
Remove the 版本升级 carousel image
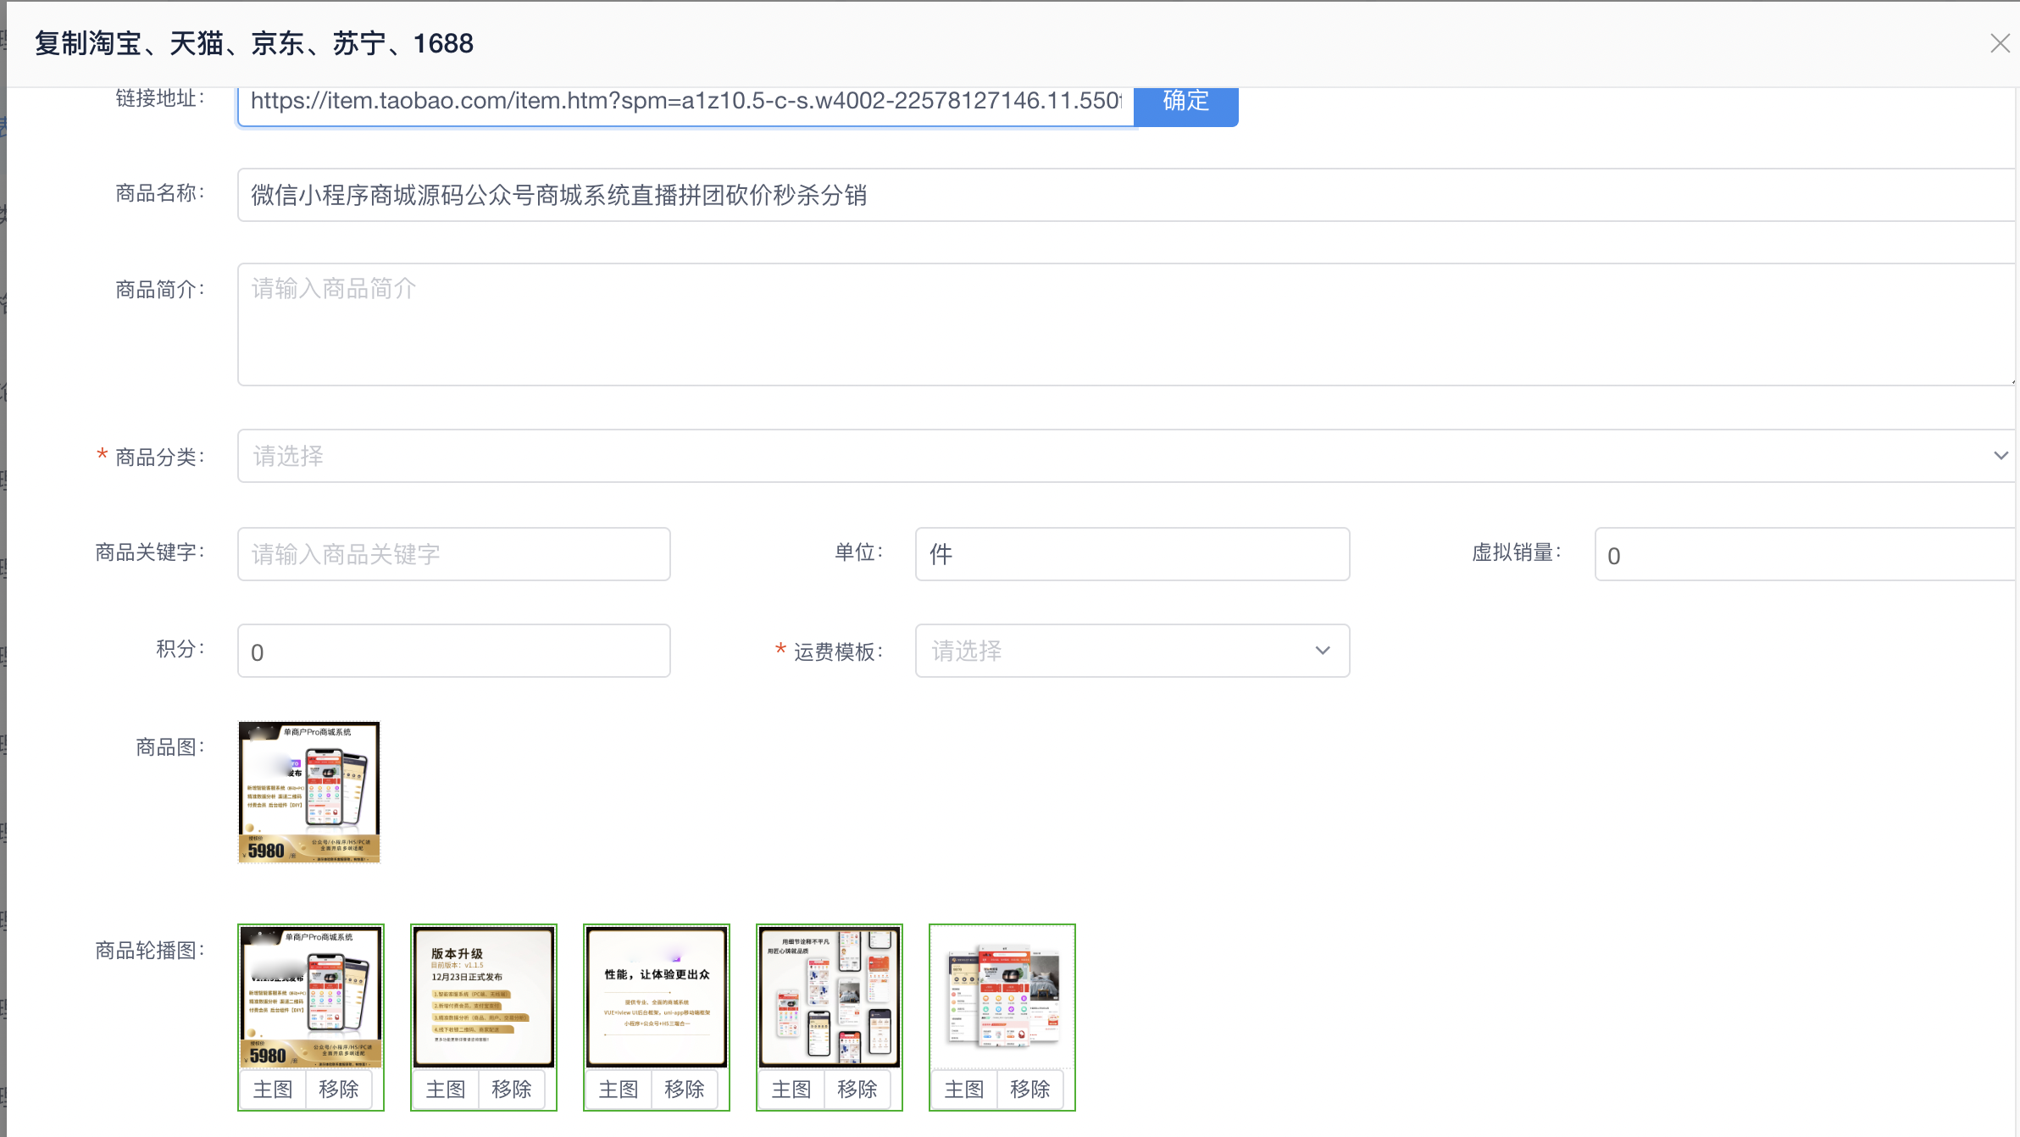[511, 1089]
